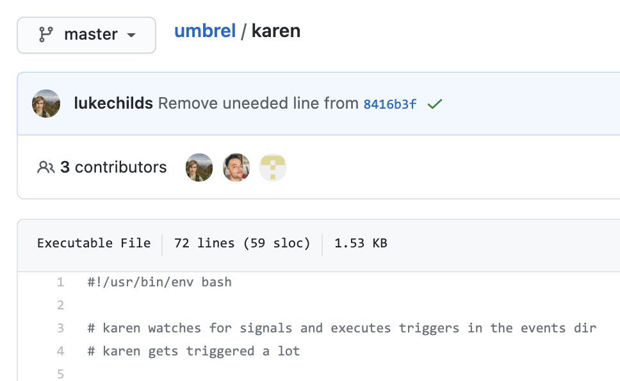
Task: Open the commit message Remove uneeded line
Action: pos(258,103)
